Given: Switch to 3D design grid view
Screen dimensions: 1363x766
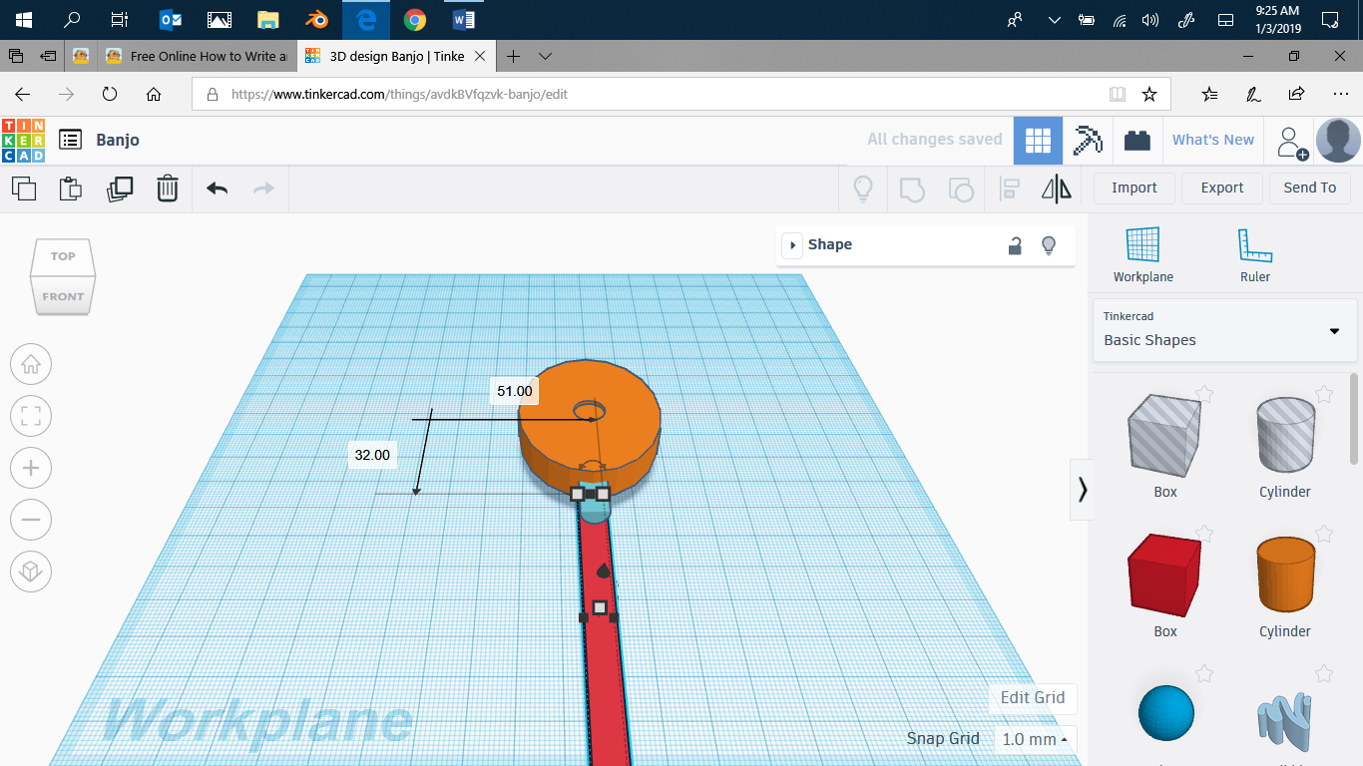Looking at the screenshot, I should coord(1038,141).
